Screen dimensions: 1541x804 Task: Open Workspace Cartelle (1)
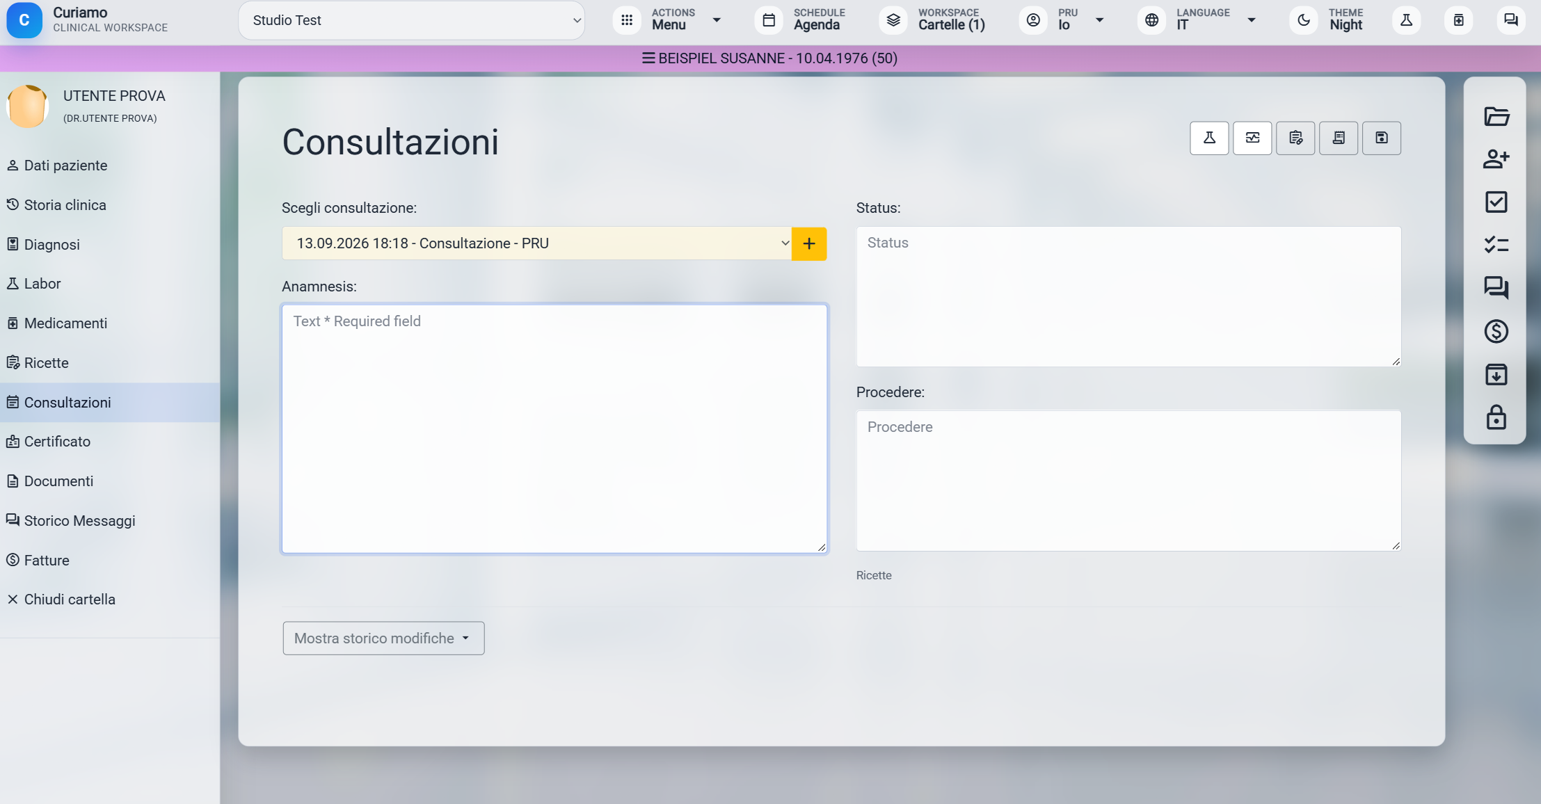pos(933,20)
